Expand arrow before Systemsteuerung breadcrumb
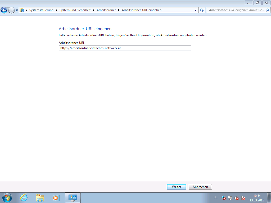 click(x=26, y=10)
